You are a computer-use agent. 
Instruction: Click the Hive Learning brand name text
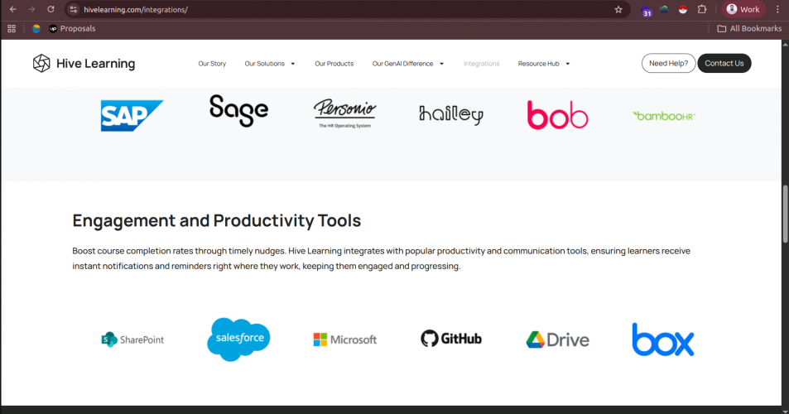pyautogui.click(x=95, y=64)
